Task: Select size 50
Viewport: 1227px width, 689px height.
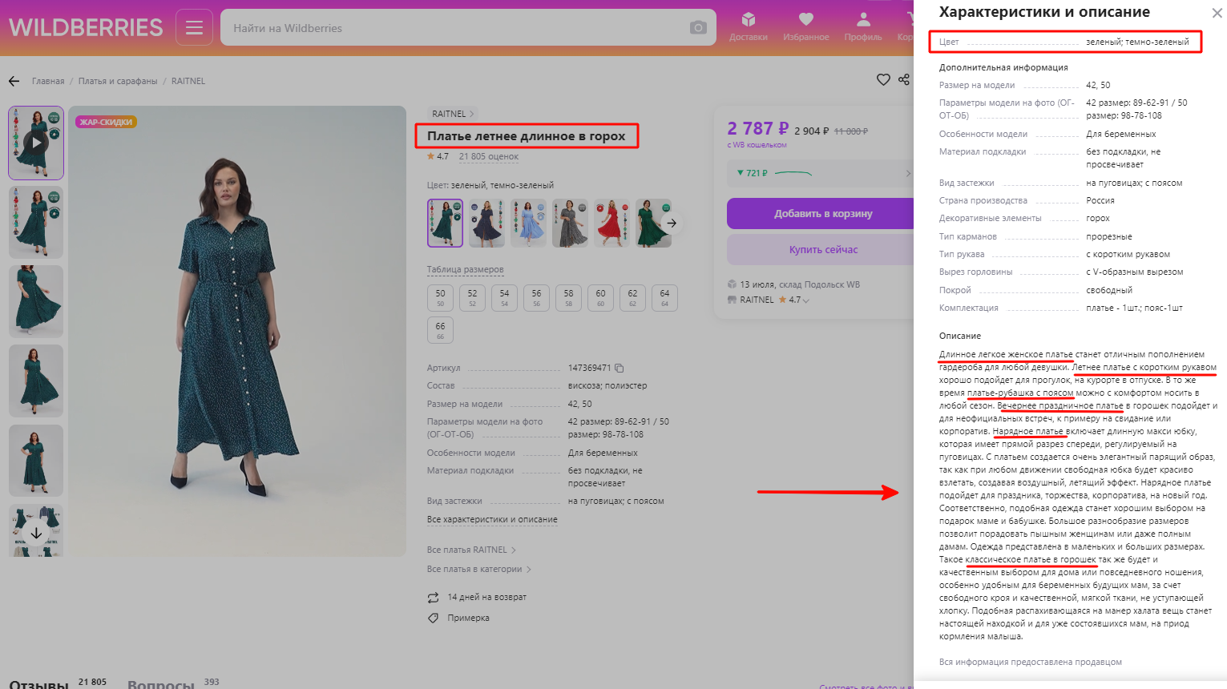Action: click(x=440, y=297)
